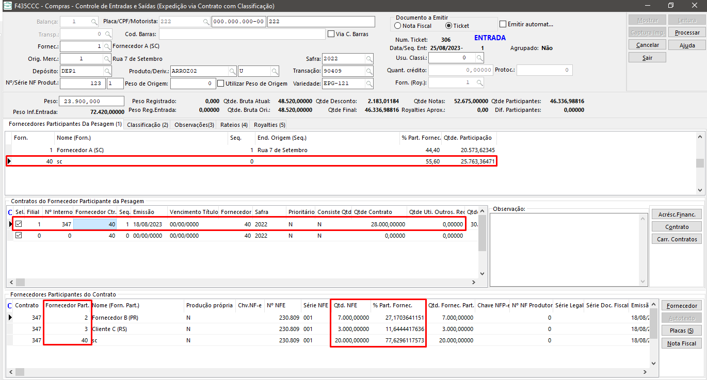707x380 pixels.
Task: Open the Rateios (4) tab
Action: coord(234,125)
